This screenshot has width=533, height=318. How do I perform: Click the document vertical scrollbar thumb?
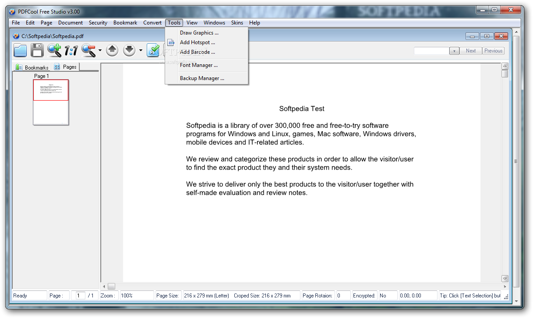click(x=505, y=74)
